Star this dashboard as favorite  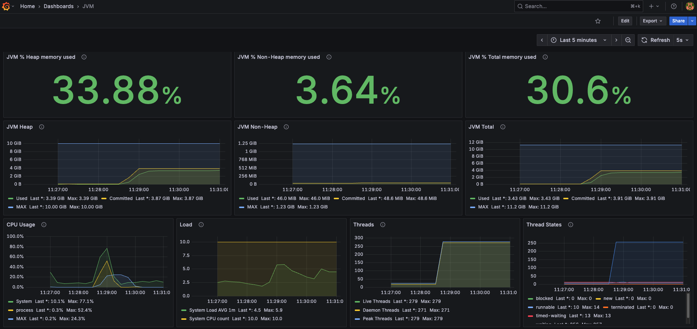[598, 21]
